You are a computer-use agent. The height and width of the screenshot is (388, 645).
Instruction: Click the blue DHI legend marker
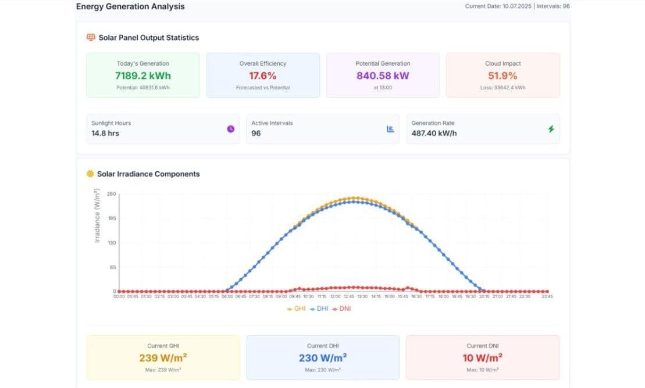point(312,308)
